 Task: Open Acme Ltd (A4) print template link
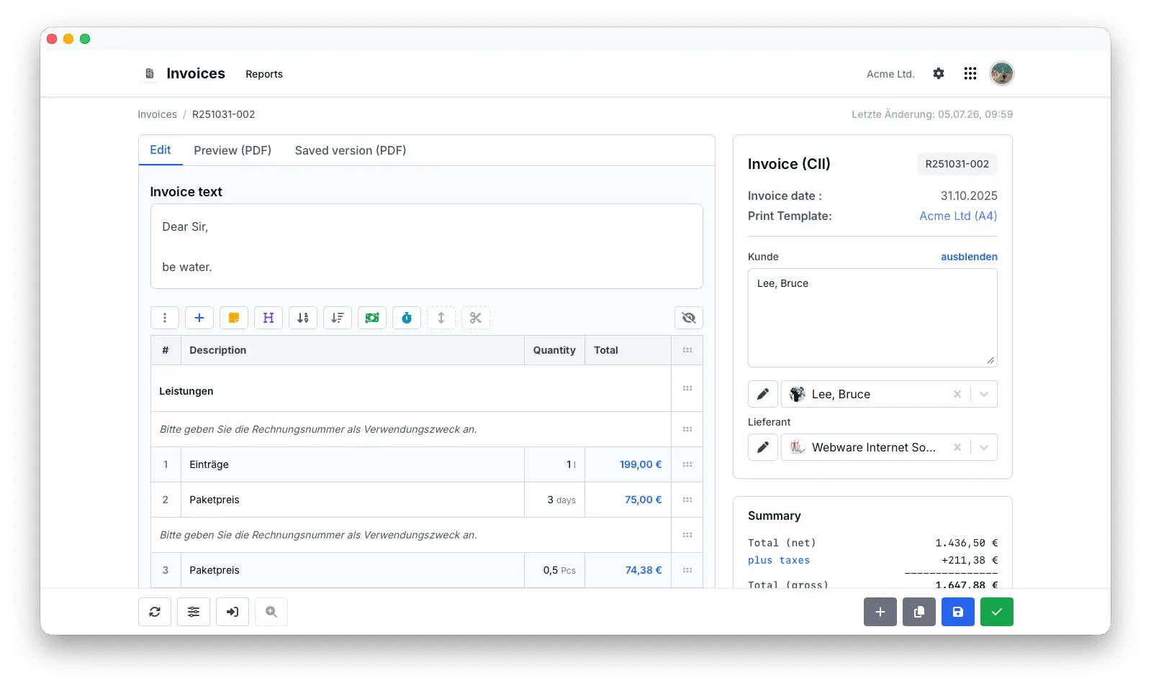click(x=958, y=216)
